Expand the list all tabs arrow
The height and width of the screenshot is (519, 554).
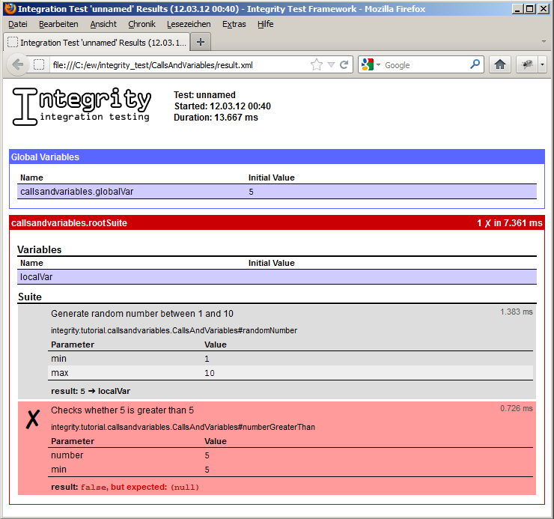point(544,42)
